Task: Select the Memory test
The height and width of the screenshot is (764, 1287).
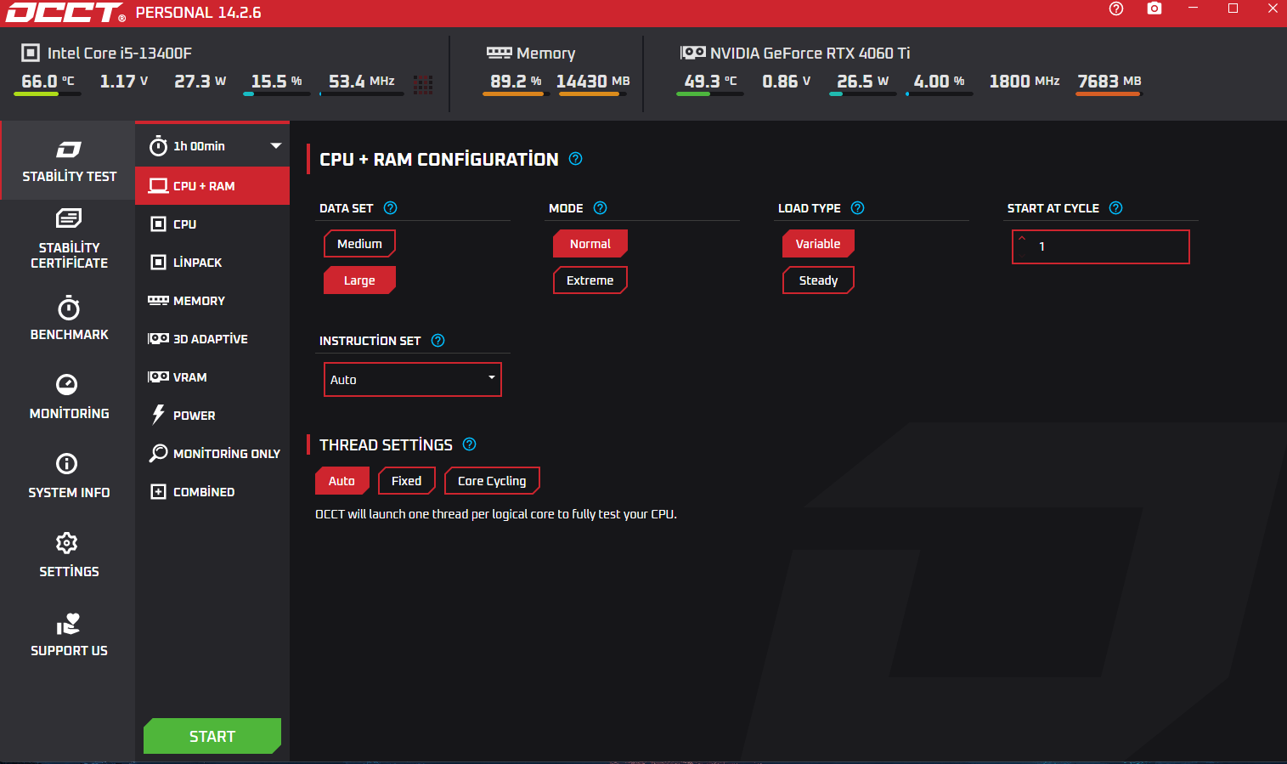Action: 212,301
